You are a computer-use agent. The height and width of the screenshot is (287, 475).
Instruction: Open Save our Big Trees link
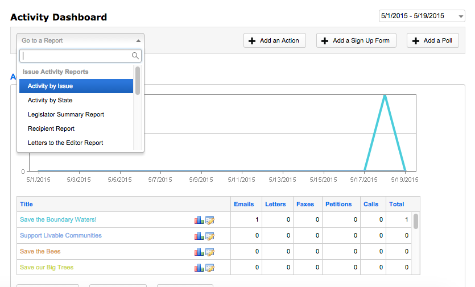(47, 267)
